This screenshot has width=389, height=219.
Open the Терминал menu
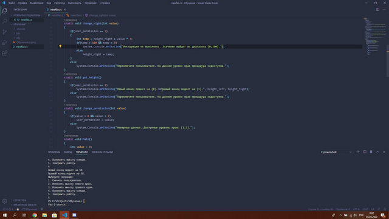91,3
